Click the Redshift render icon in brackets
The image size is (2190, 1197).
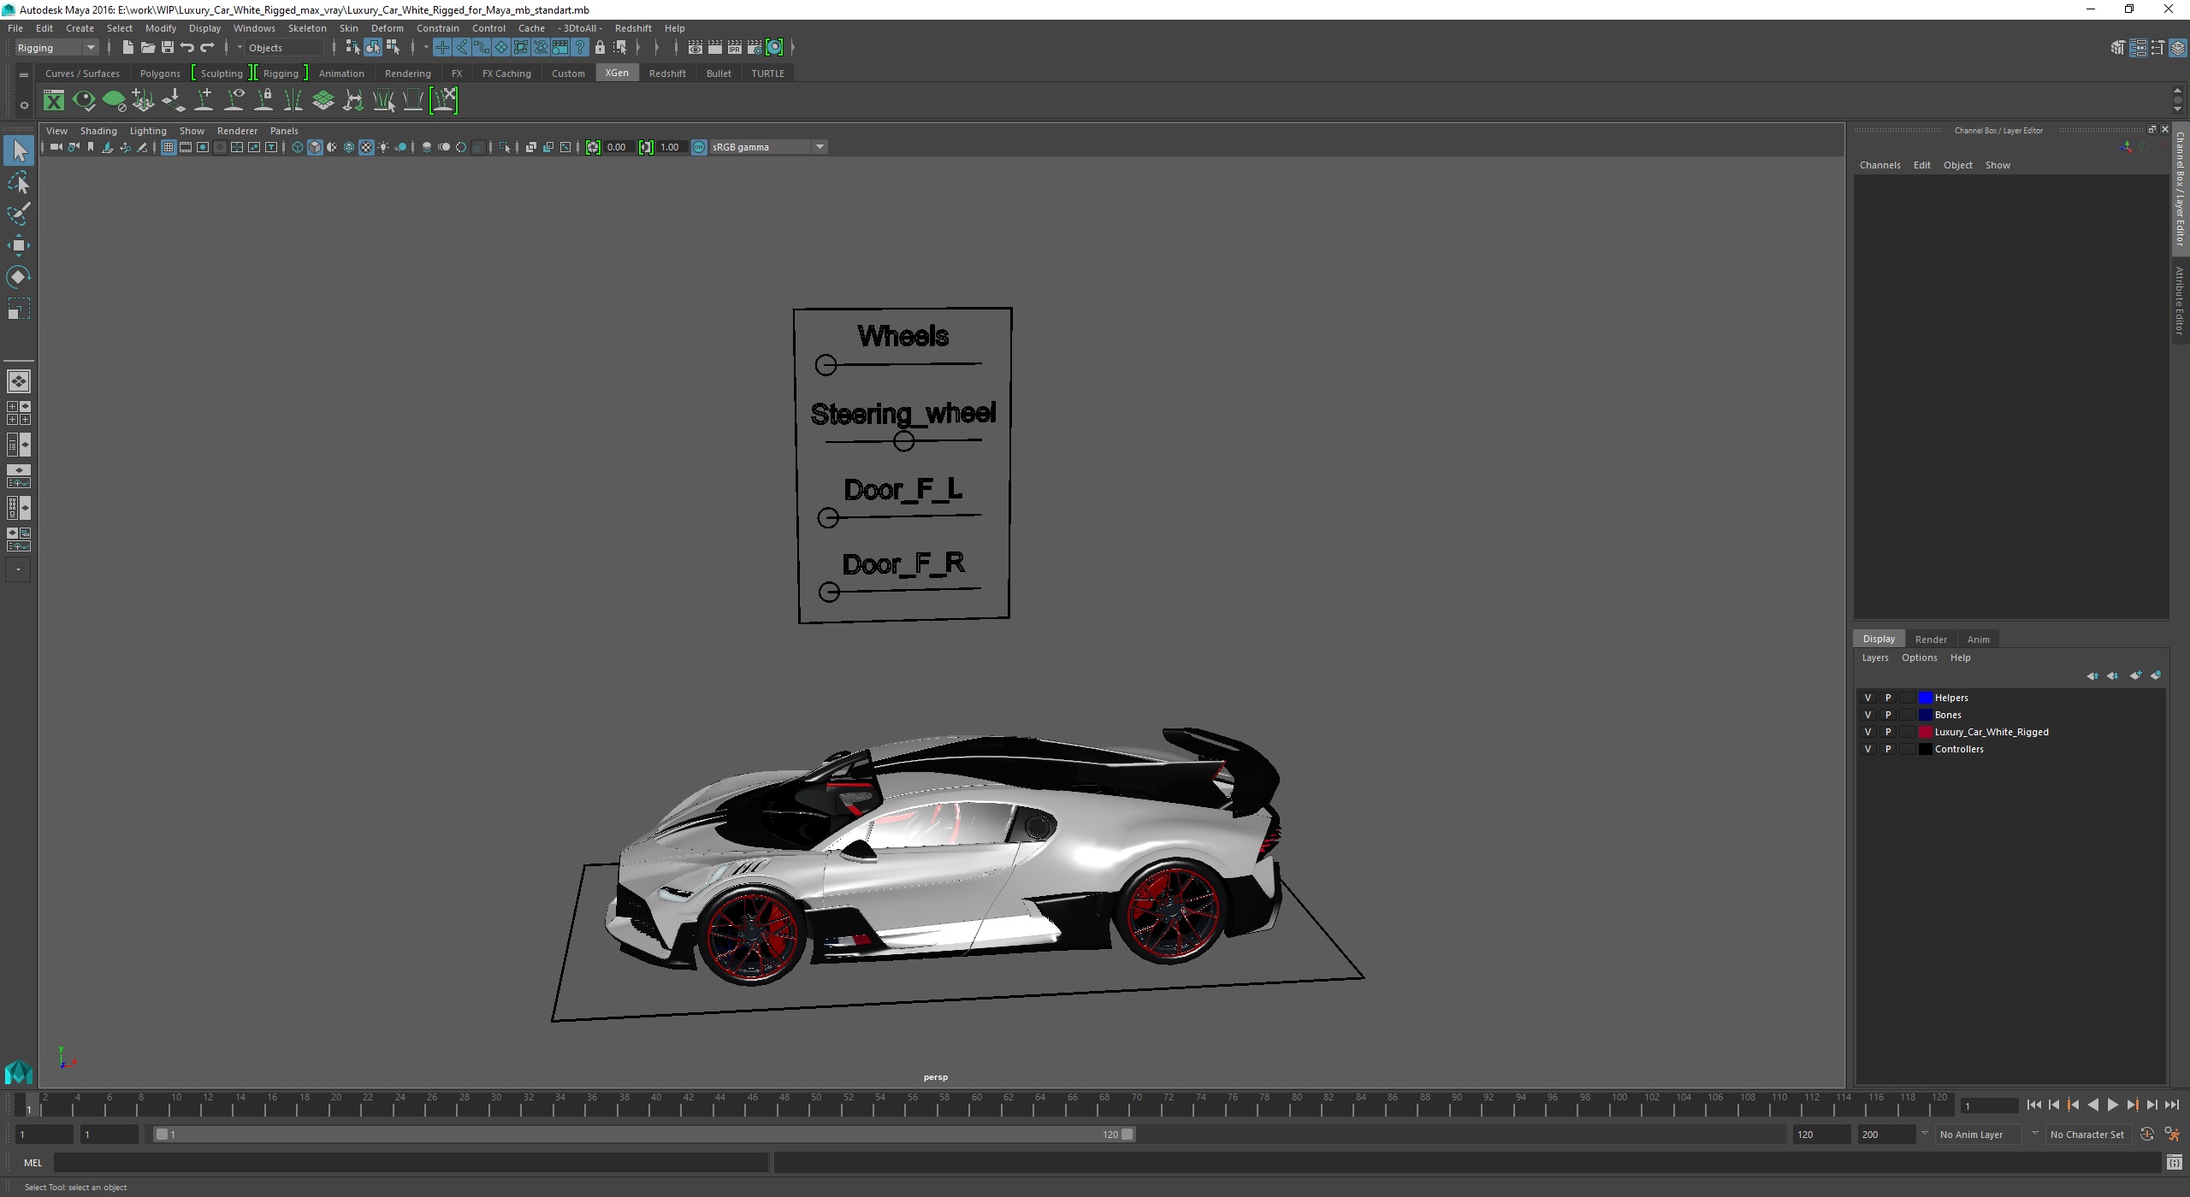click(774, 48)
